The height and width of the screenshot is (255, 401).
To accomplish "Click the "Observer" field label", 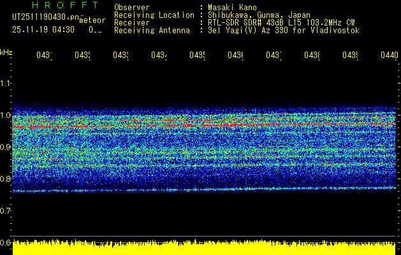I will pos(132,8).
